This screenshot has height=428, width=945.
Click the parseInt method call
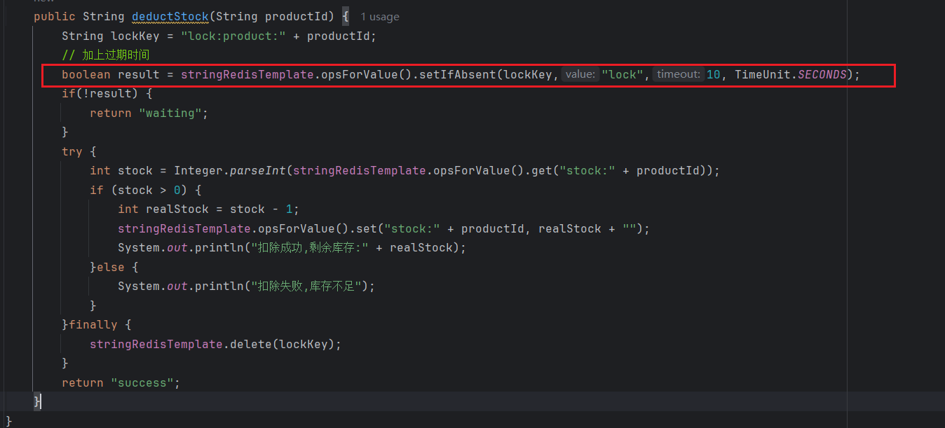click(258, 170)
